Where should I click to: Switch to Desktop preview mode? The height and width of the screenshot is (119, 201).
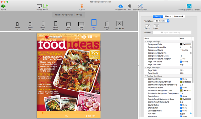39,6
